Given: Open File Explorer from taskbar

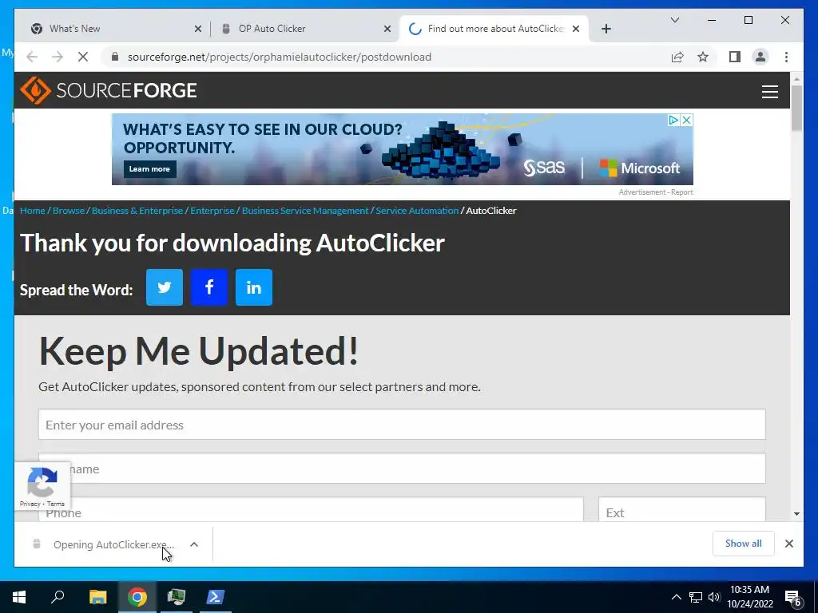Looking at the screenshot, I should 97,597.
